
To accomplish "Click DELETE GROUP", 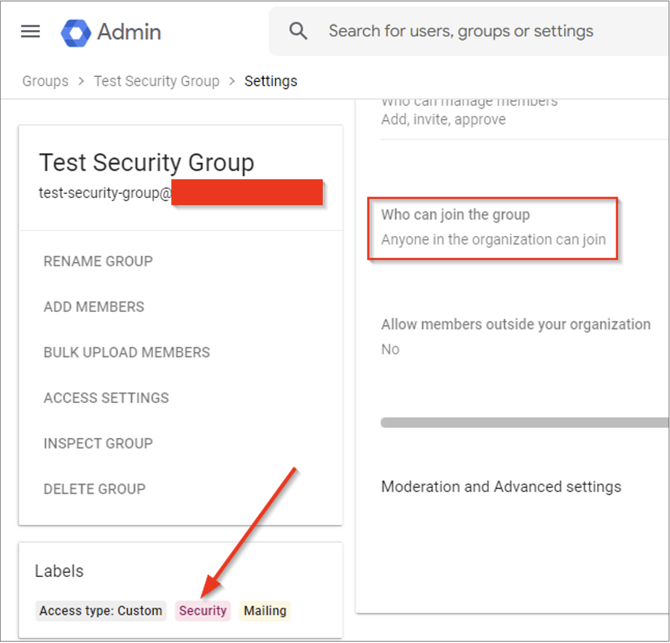I will pos(94,489).
